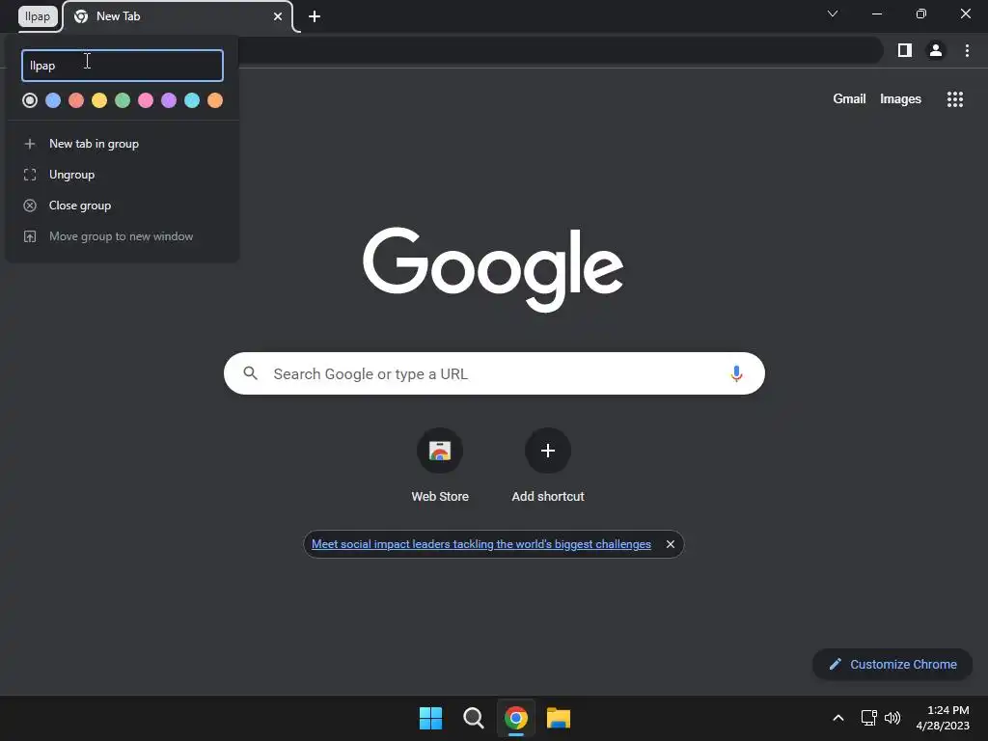Screen dimensions: 988x741
Task: Open the social impact leaders link
Action: 481,544
